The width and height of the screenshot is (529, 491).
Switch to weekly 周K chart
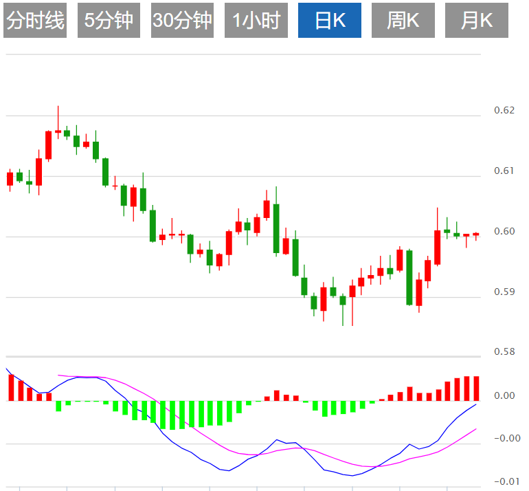tap(403, 21)
